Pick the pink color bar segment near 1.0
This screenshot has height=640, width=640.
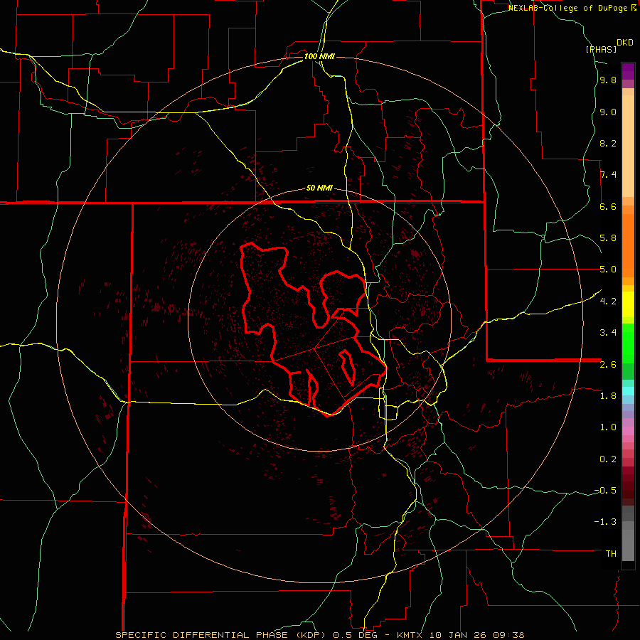628,430
